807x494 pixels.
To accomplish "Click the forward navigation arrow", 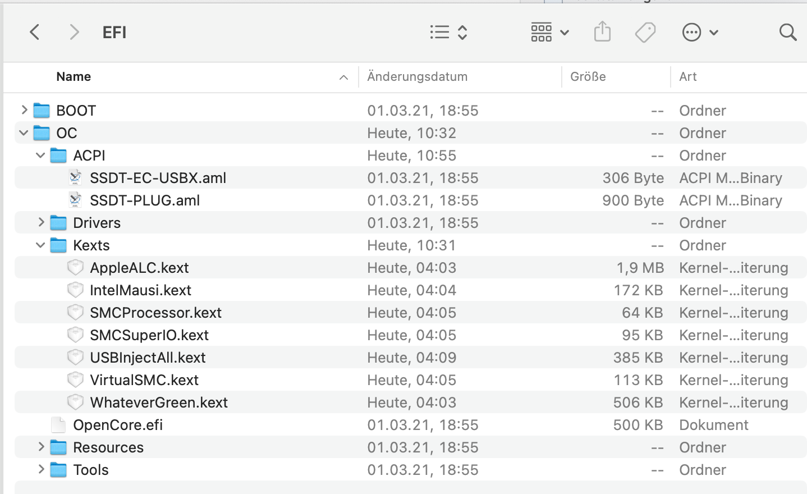I will point(74,32).
